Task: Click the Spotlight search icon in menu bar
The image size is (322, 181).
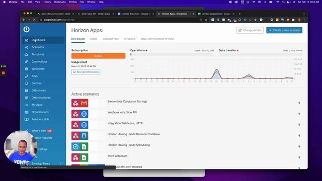Action: (x=283, y=2)
